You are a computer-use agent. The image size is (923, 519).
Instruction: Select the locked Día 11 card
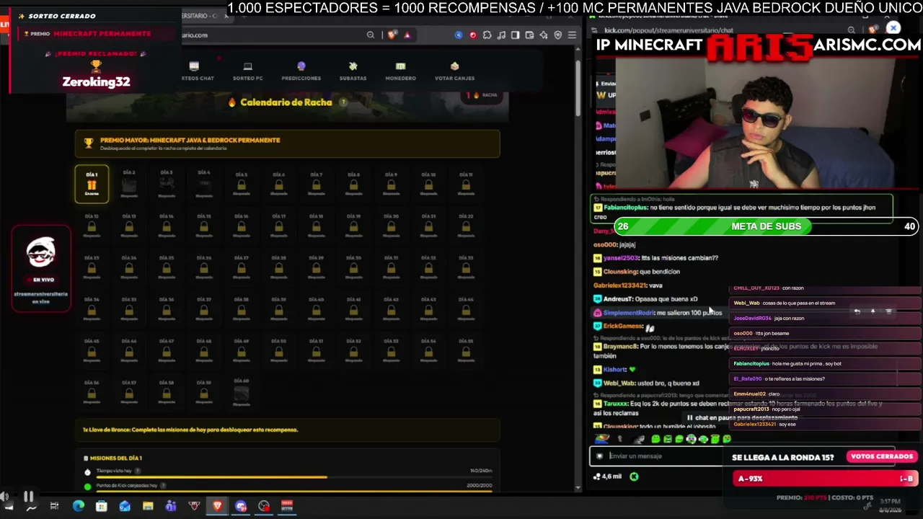pos(466,184)
